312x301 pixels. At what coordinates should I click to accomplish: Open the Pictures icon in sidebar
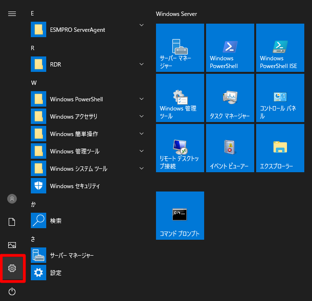[12, 245]
